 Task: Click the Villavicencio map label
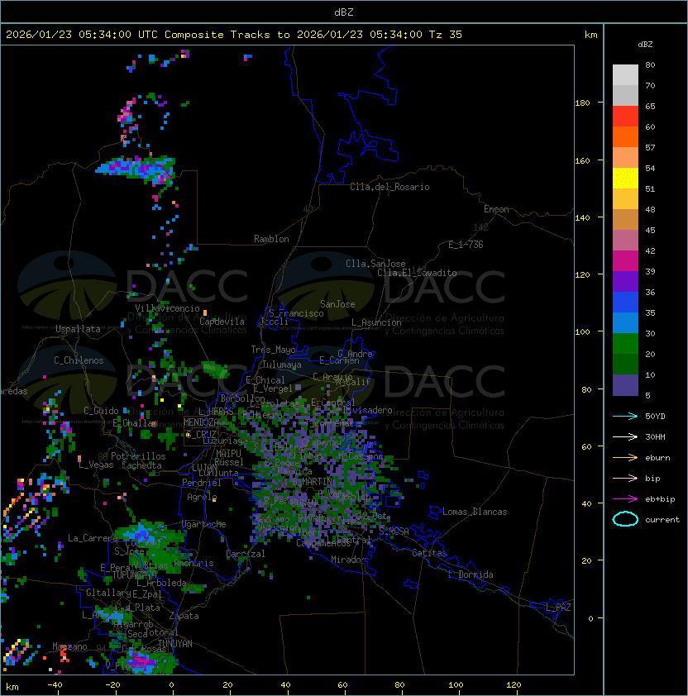click(167, 308)
